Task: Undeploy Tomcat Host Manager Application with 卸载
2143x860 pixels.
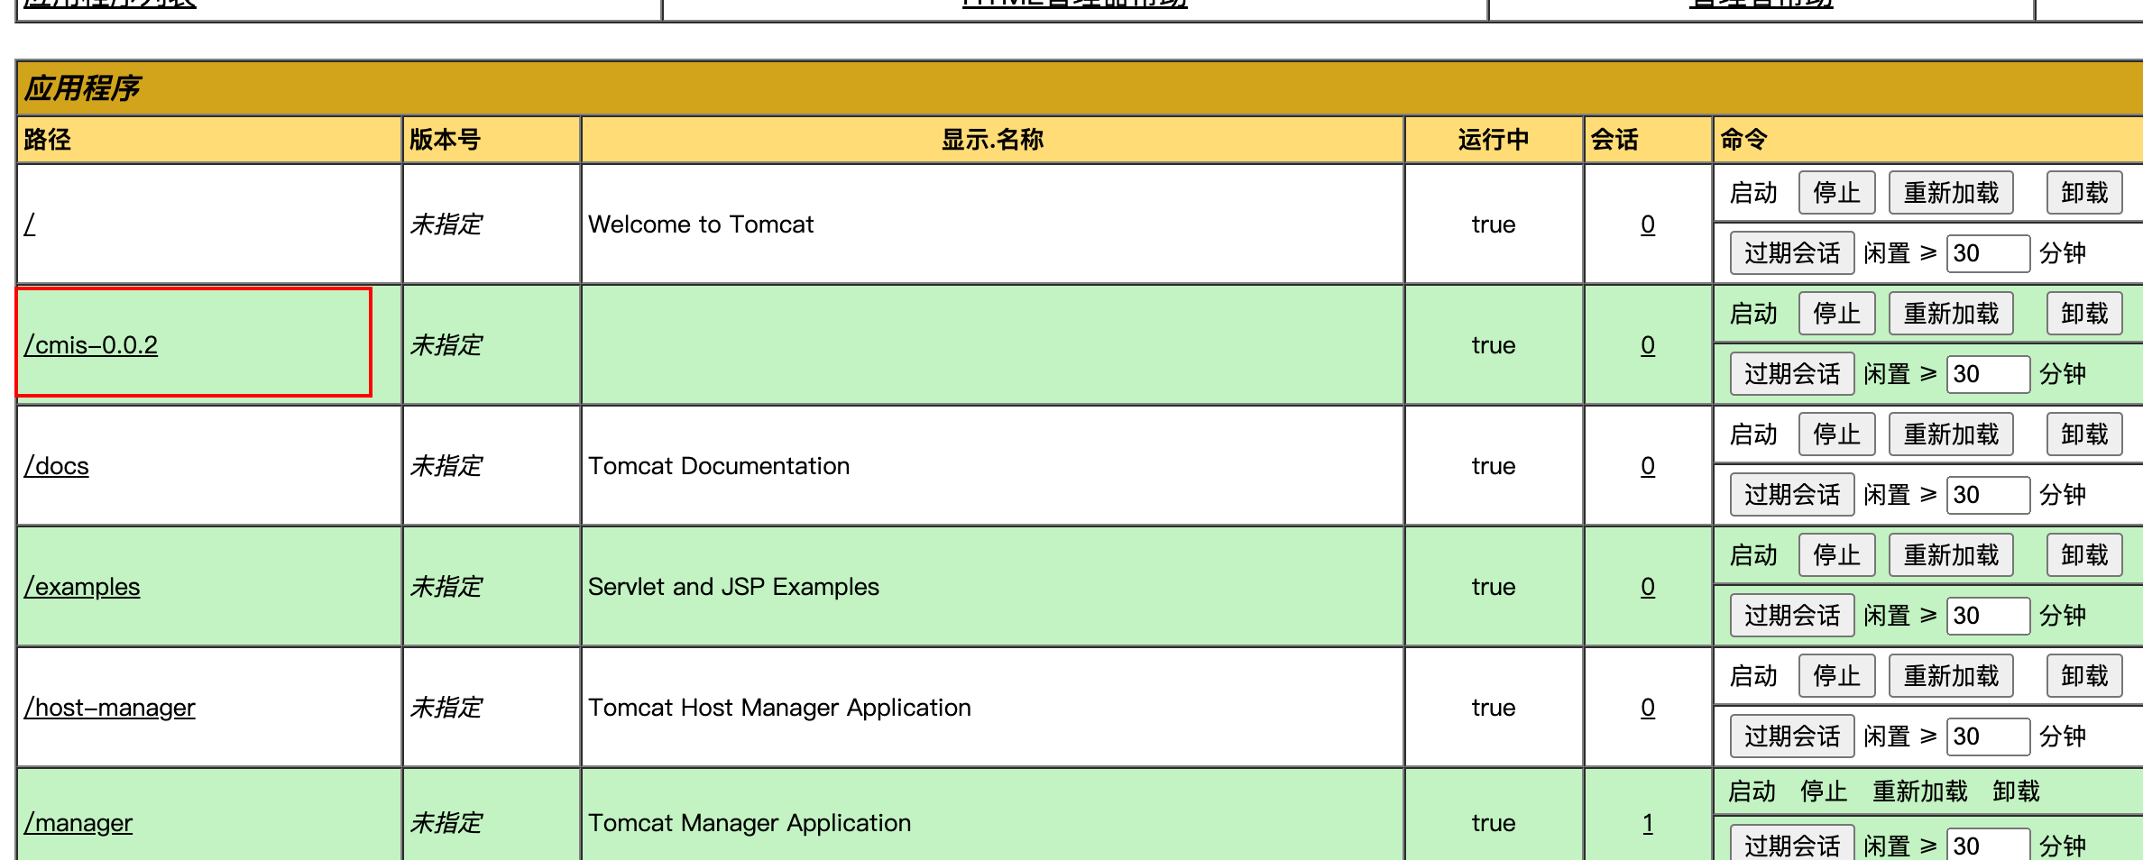Action: click(2084, 676)
